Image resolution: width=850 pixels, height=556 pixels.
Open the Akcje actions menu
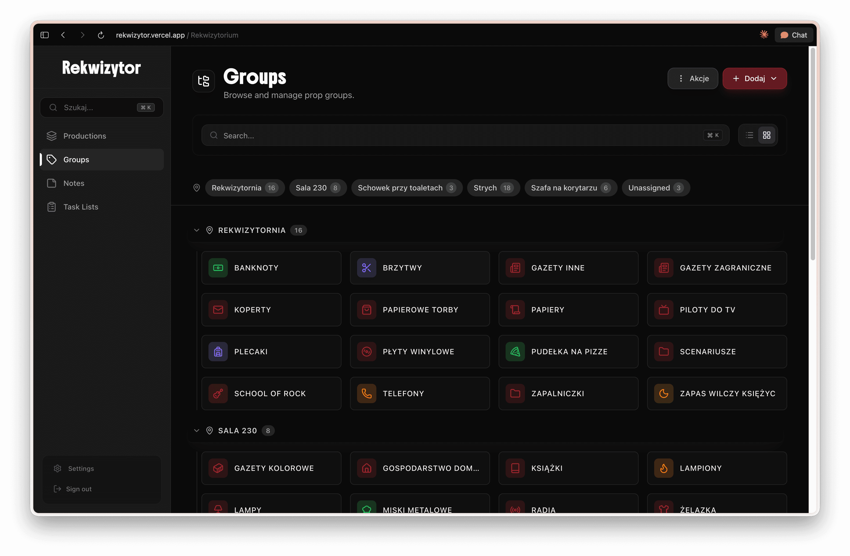coord(693,78)
